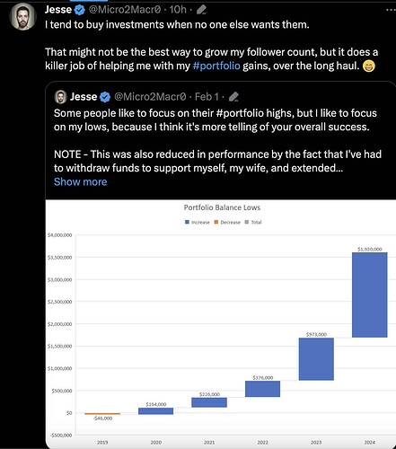Click the 2023 bar labeled $973,000
This screenshot has height=449, width=396.
coord(316,359)
